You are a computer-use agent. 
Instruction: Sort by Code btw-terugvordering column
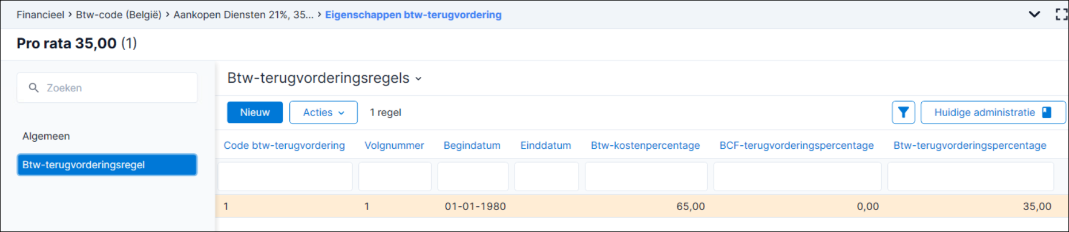point(284,146)
